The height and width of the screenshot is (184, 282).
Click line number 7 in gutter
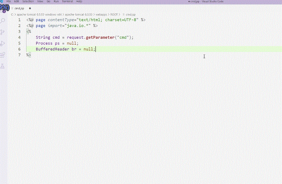(x=19, y=55)
